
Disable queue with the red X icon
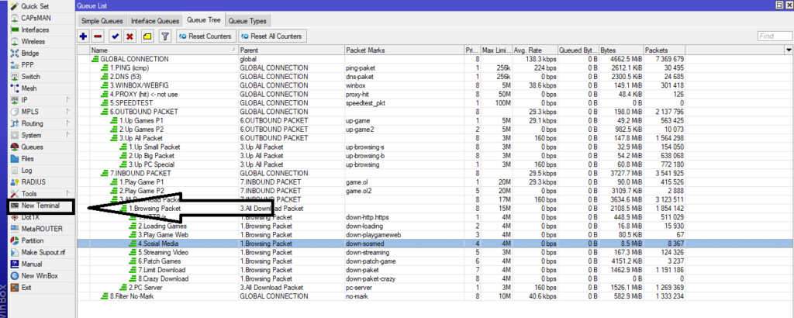tap(130, 36)
